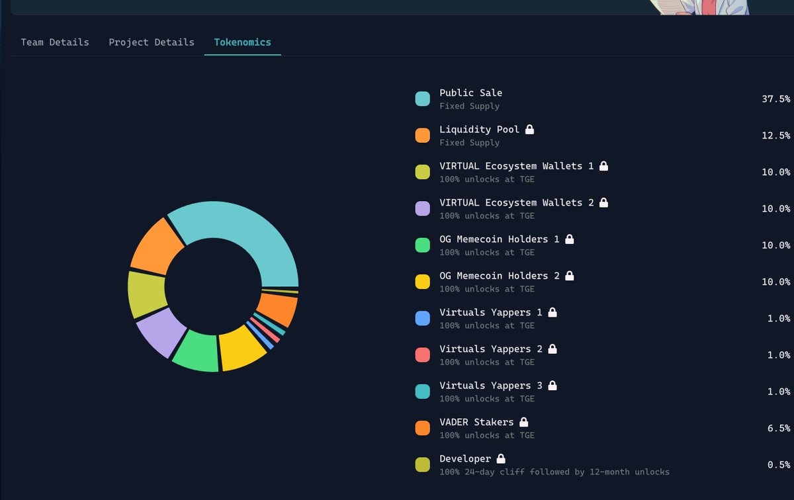
Task: Click the orange Liquidity Pool legend swatch
Action: coord(423,136)
